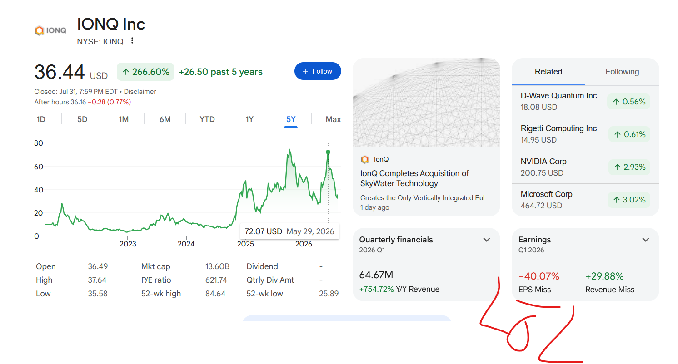Click the Rigetti 0.61% change badge
This screenshot has height=364, width=678.
pos(629,134)
